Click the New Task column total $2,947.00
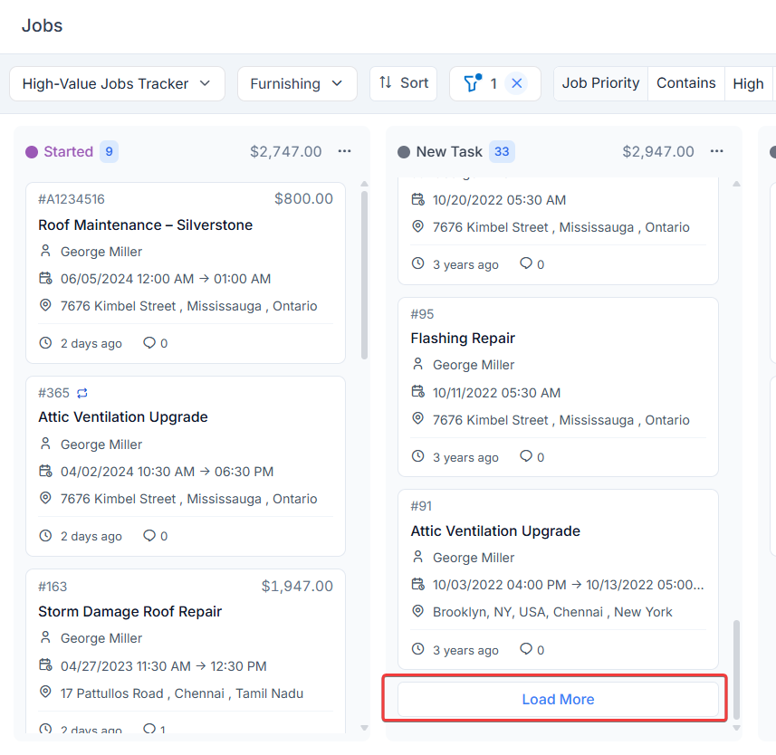This screenshot has width=776, height=755. pos(658,151)
